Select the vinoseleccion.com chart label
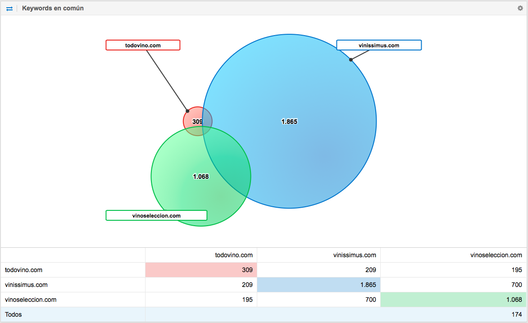This screenshot has height=323, width=528. [x=156, y=215]
